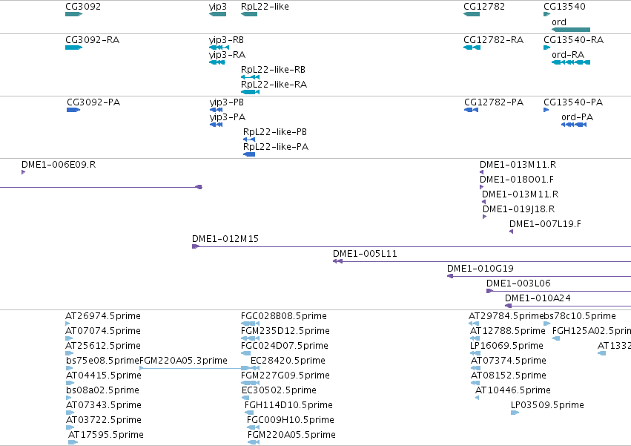Image resolution: width=631 pixels, height=446 pixels.
Task: Select the CG13540-PA label
Action: (573, 102)
